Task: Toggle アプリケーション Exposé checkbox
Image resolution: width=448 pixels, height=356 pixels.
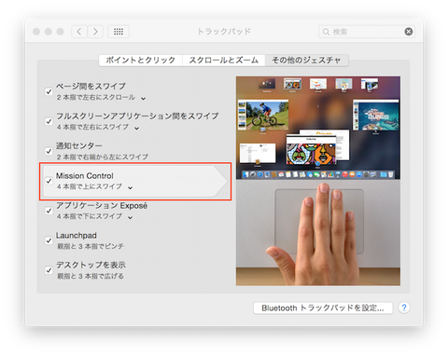Action: [x=49, y=211]
